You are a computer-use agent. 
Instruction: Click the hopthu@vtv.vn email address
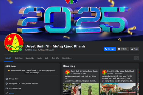pyautogui.click(x=15, y=88)
